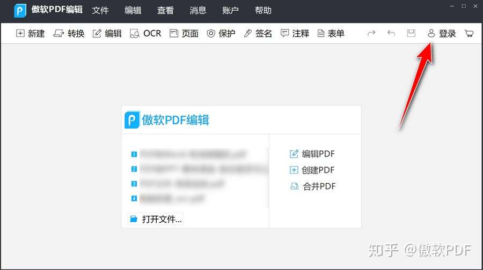Viewport: 483px width, 270px height.
Task: Click the 傲软PDF编辑 app logo in title bar
Action: click(x=20, y=11)
